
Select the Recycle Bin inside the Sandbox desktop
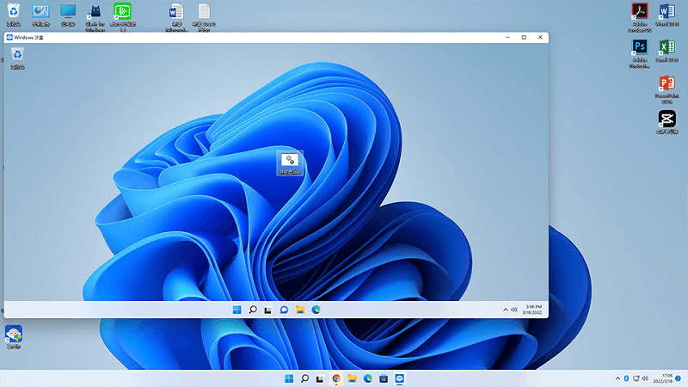[17, 58]
